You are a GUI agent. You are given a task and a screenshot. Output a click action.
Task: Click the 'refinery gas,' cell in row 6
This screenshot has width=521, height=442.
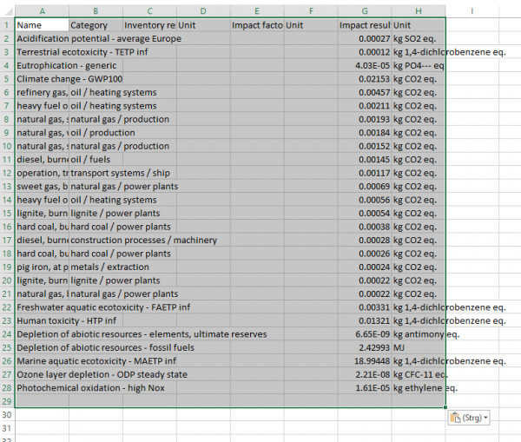click(x=43, y=92)
